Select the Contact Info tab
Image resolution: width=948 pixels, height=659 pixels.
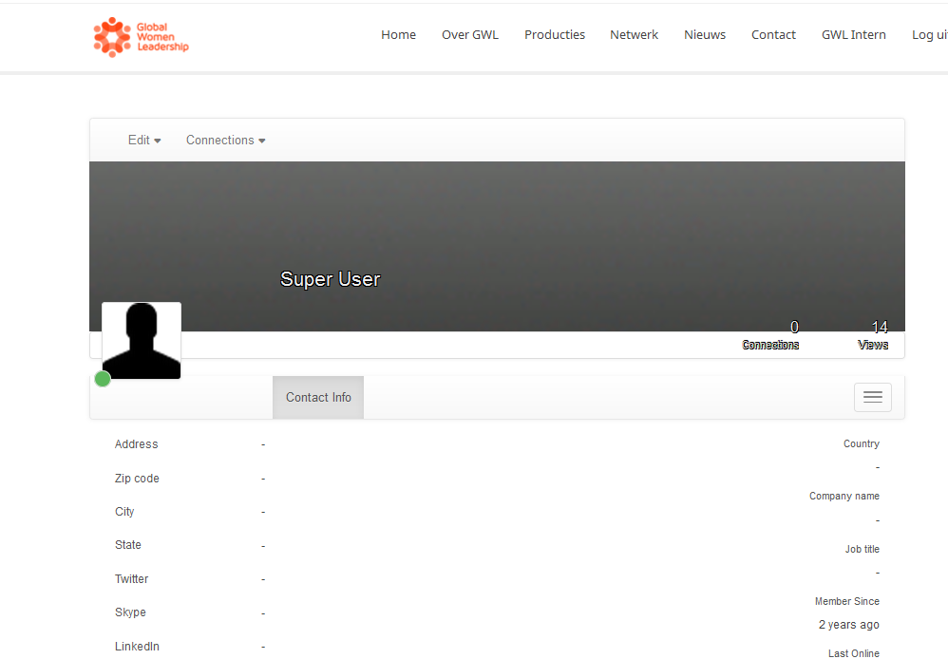point(318,397)
